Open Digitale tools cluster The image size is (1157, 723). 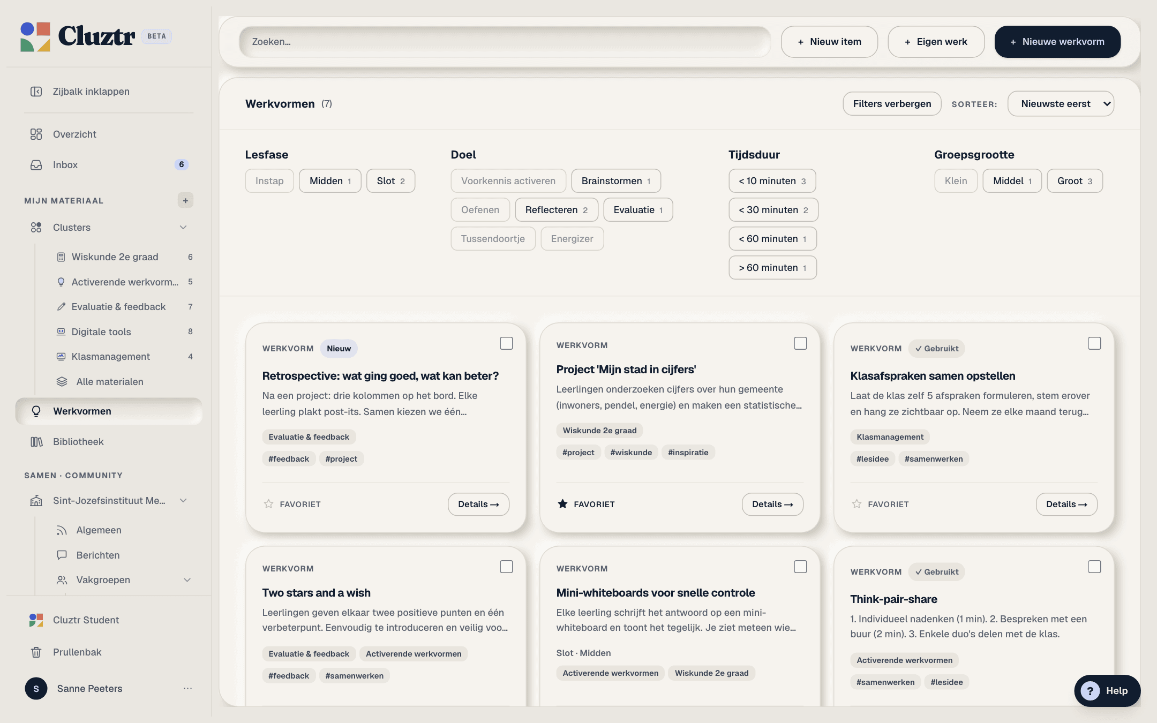pyautogui.click(x=124, y=332)
